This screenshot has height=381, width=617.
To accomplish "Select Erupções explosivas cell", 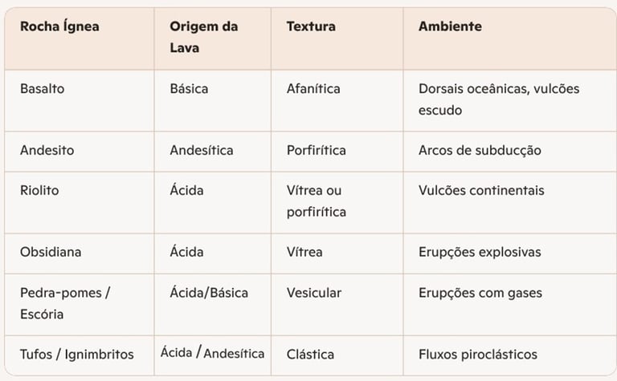I will coord(480,252).
